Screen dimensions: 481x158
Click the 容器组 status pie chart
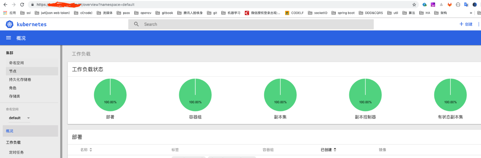coord(195,95)
